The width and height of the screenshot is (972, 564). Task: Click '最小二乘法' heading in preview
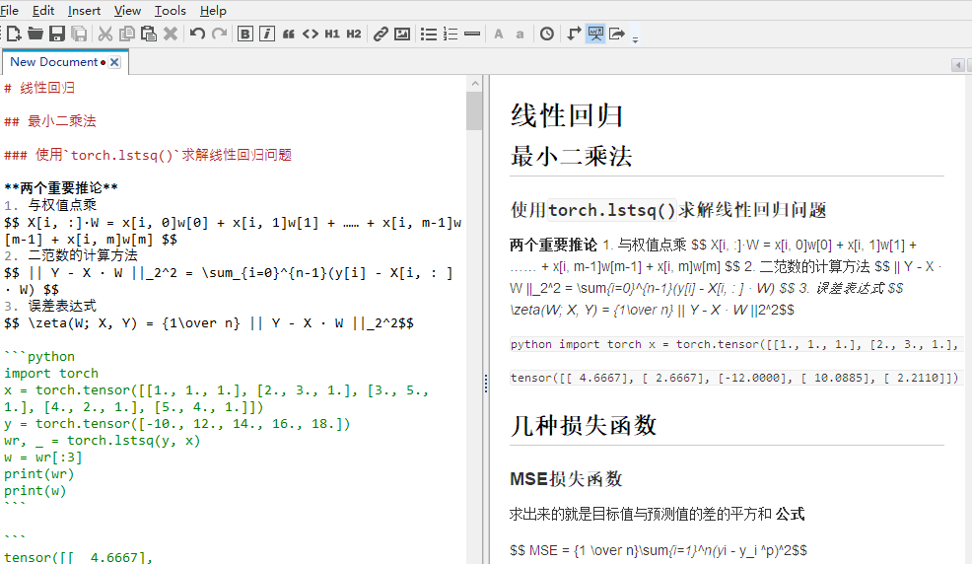pos(571,156)
